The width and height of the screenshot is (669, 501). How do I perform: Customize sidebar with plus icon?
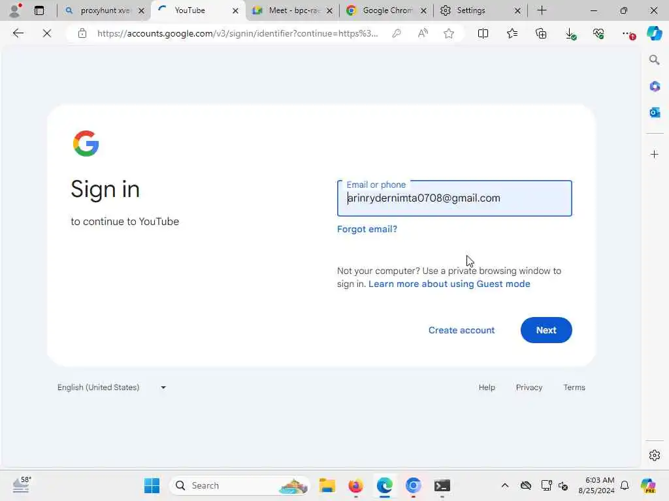click(655, 154)
